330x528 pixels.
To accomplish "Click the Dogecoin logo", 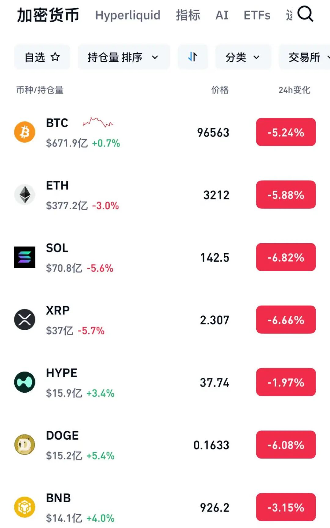I will coord(25,444).
